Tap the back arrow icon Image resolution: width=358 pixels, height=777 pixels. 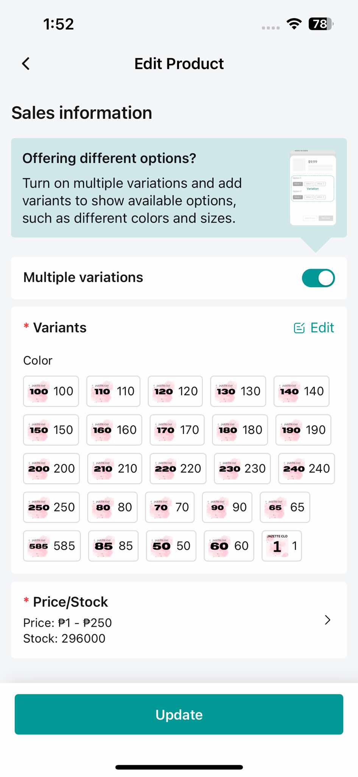26,64
